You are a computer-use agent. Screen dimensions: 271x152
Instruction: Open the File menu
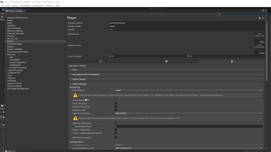click(x=3, y=5)
